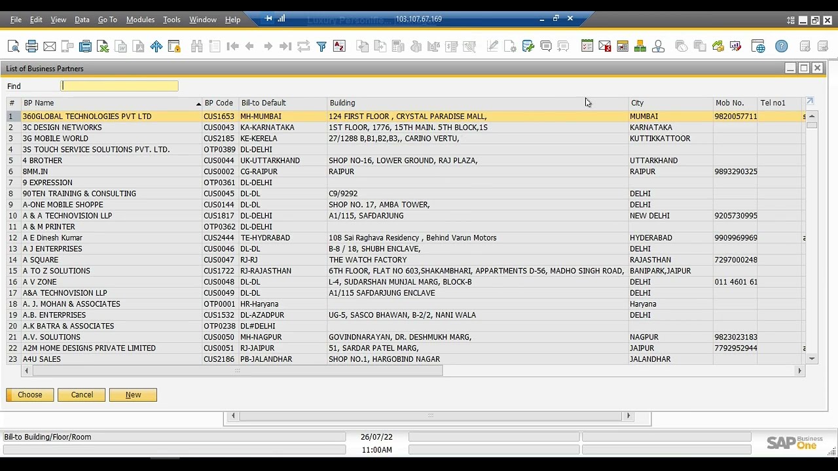Open the Window menu
This screenshot has height=471, width=838.
pos(203,20)
